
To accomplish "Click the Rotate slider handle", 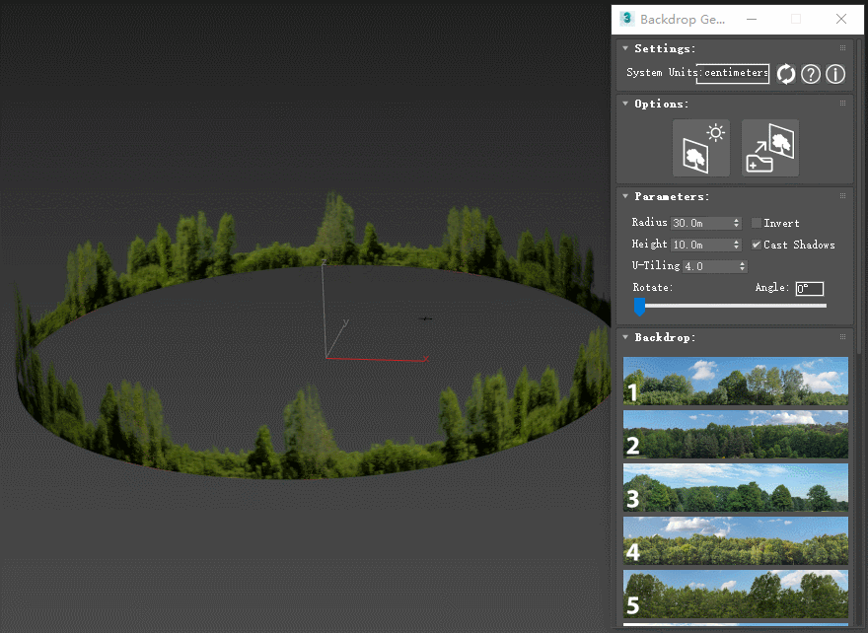I will [x=639, y=307].
